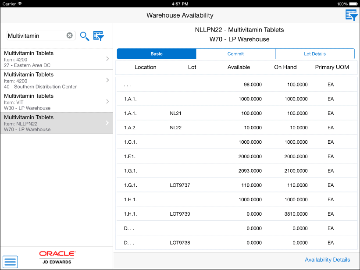
Task: Click the Warehouse Availability title
Action: point(180,15)
